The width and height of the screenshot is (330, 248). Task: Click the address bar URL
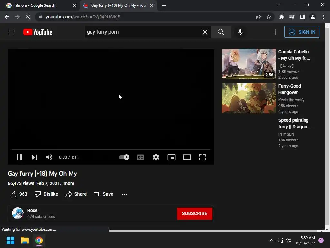[82, 17]
